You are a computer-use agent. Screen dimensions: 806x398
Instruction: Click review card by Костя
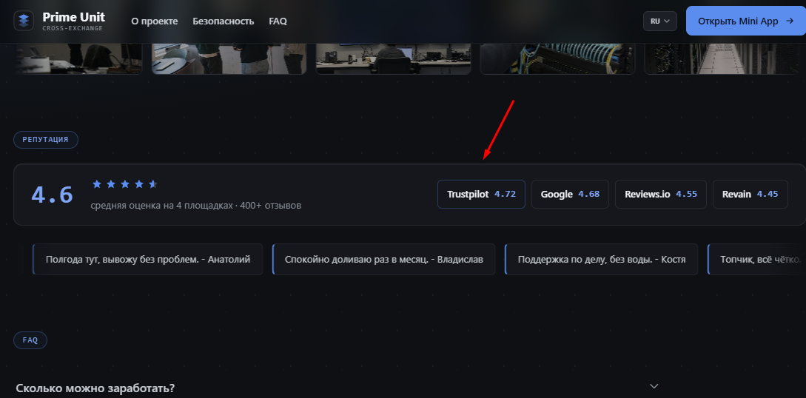click(x=602, y=260)
